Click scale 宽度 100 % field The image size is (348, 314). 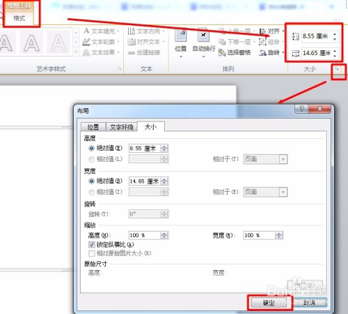[260, 235]
